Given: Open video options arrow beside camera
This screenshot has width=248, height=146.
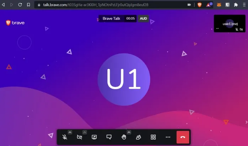Looking at the screenshot, I should coord(85,132).
